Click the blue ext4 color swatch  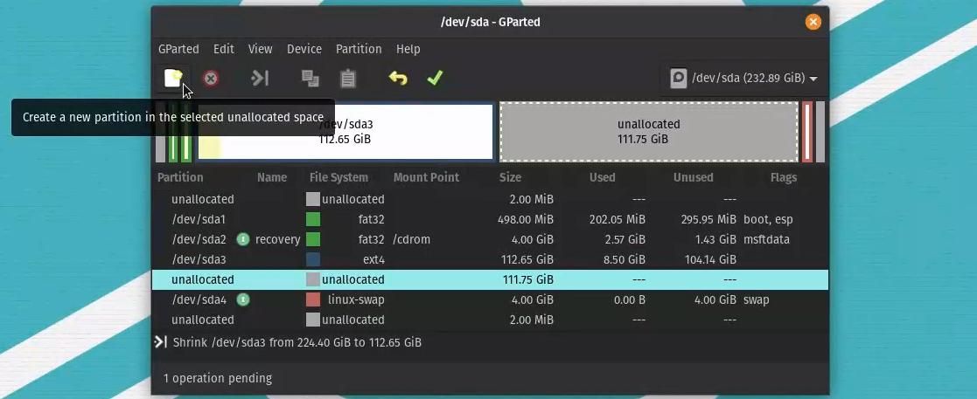313,259
